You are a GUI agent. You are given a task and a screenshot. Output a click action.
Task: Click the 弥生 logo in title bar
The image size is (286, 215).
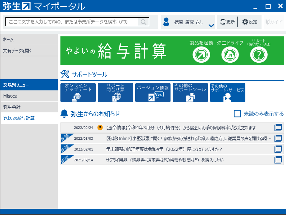click(17, 6)
